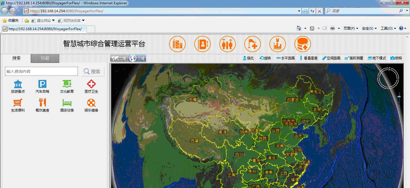
Task: Click the compatibility view icon
Action: [306, 11]
